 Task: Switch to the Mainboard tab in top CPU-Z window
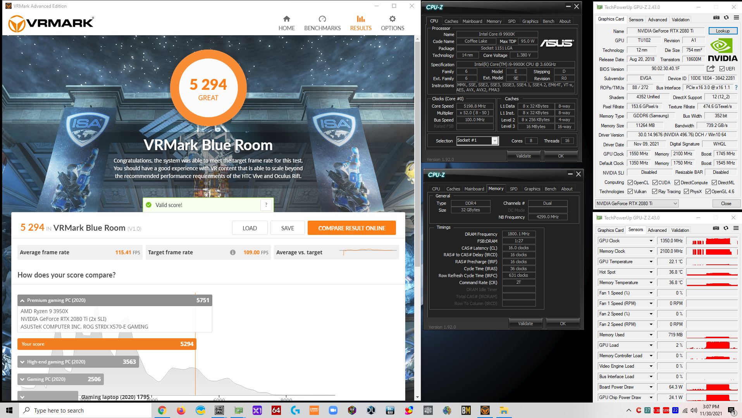472,21
